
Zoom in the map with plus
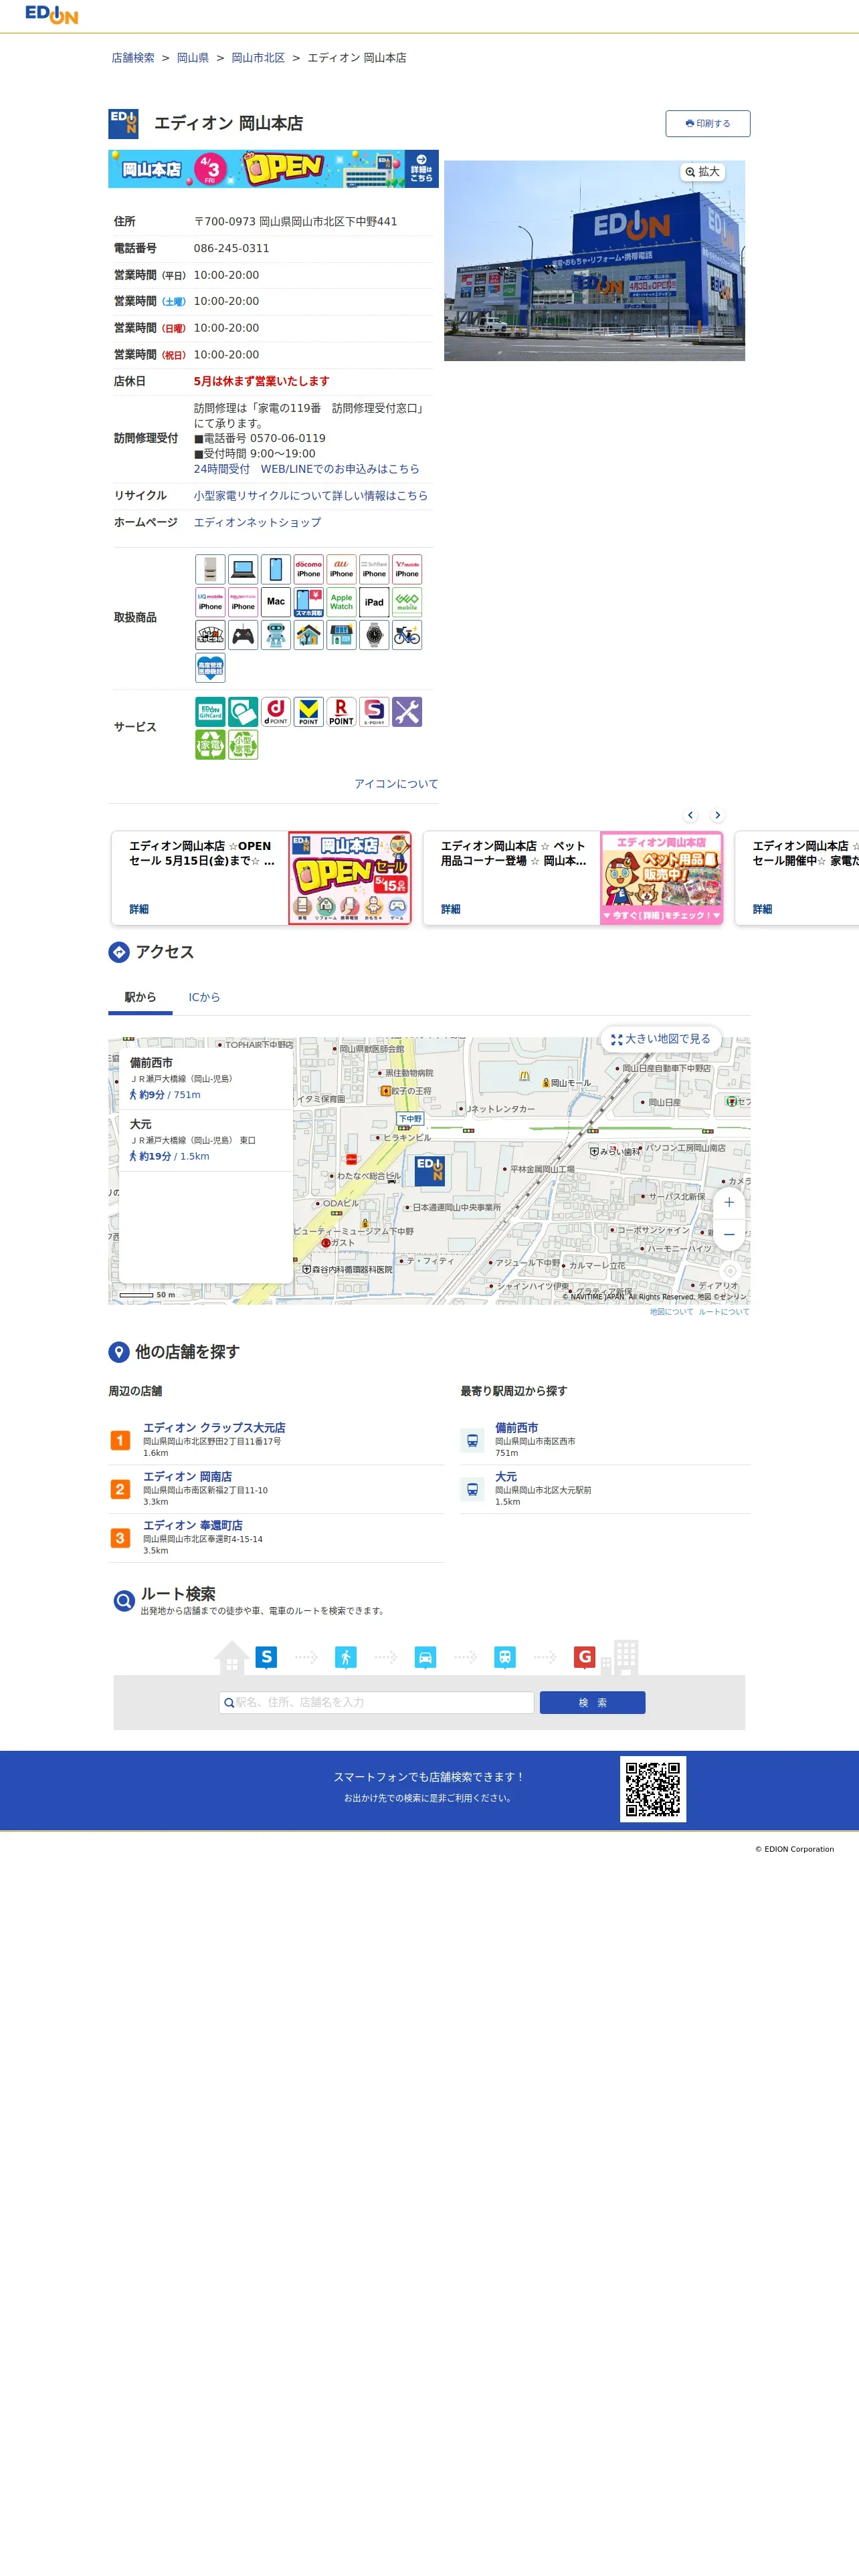click(x=729, y=1203)
